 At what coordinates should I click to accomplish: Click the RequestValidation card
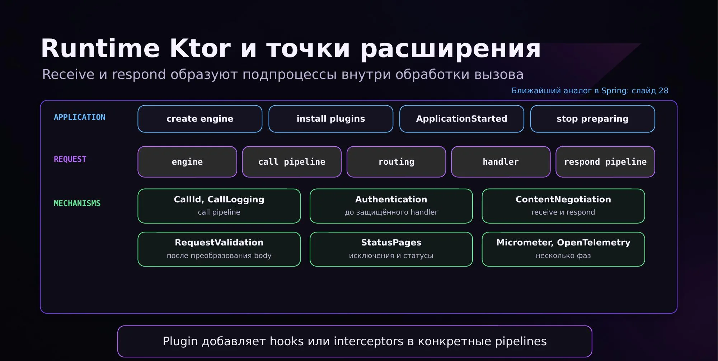tap(219, 249)
